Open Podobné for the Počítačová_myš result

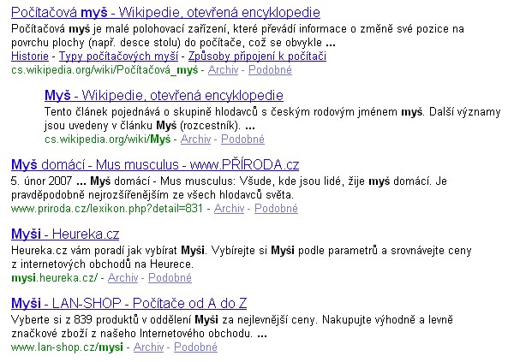tap(270, 69)
